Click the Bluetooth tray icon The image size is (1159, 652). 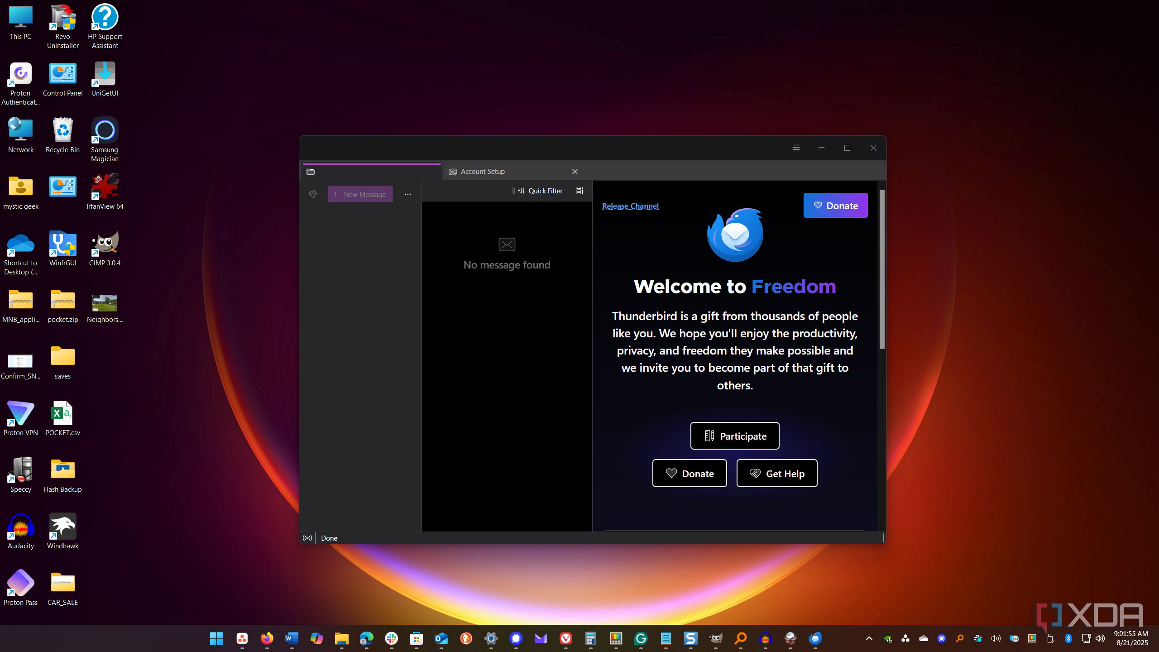click(x=1068, y=638)
